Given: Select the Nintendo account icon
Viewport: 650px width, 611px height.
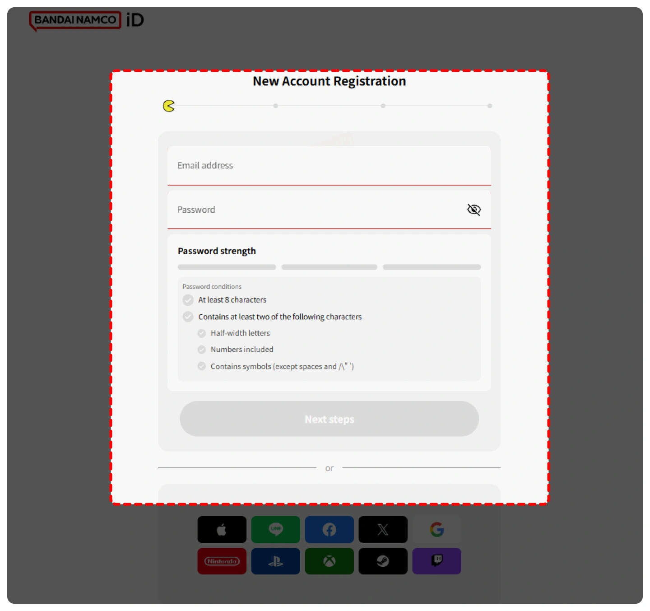Looking at the screenshot, I should click(x=222, y=561).
